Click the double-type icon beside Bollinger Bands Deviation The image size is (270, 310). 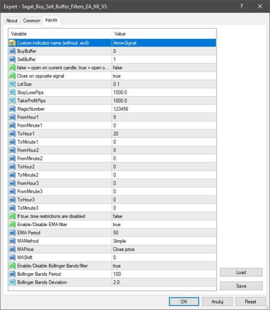12,282
